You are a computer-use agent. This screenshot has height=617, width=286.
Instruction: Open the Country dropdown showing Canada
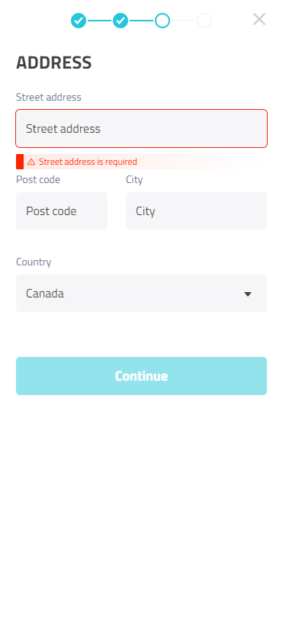(142, 293)
